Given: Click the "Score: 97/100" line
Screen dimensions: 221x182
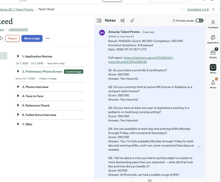Looking at the screenshot, I should tap(118, 171).
